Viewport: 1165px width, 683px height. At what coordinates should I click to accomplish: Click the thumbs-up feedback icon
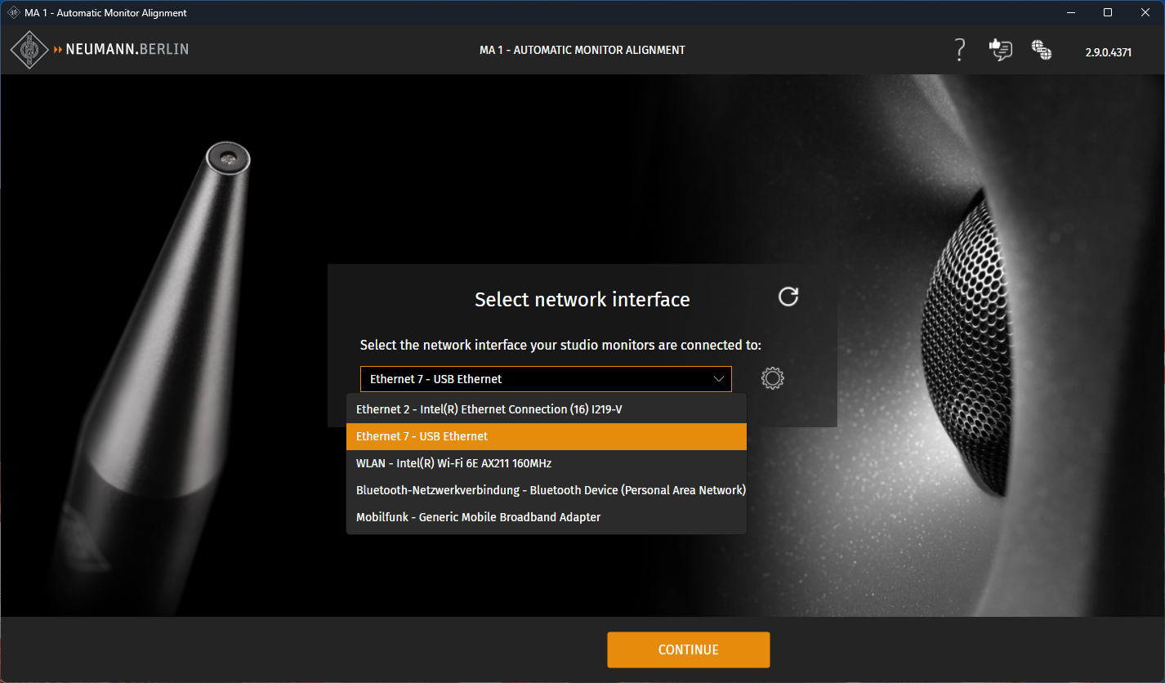pos(1000,50)
